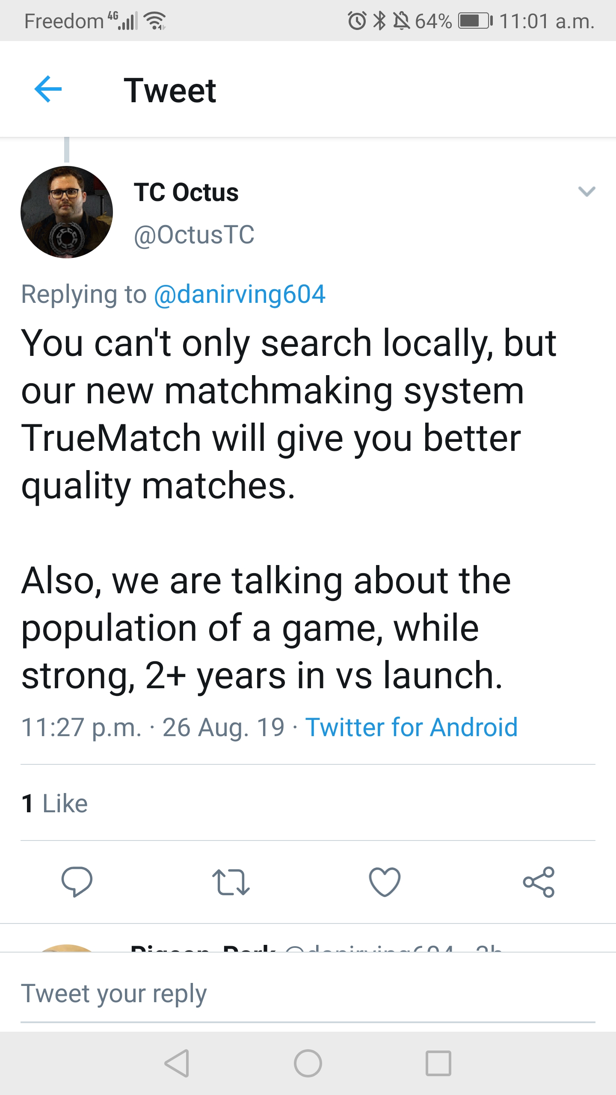Tap the Twitter for Android link

(411, 727)
